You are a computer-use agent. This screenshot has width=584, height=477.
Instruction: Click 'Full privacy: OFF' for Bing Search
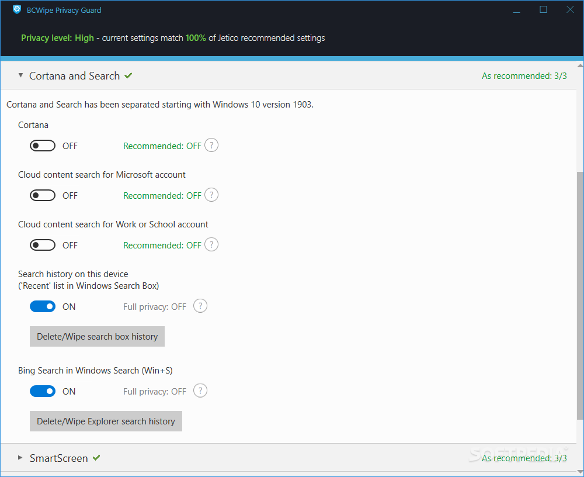click(x=155, y=391)
